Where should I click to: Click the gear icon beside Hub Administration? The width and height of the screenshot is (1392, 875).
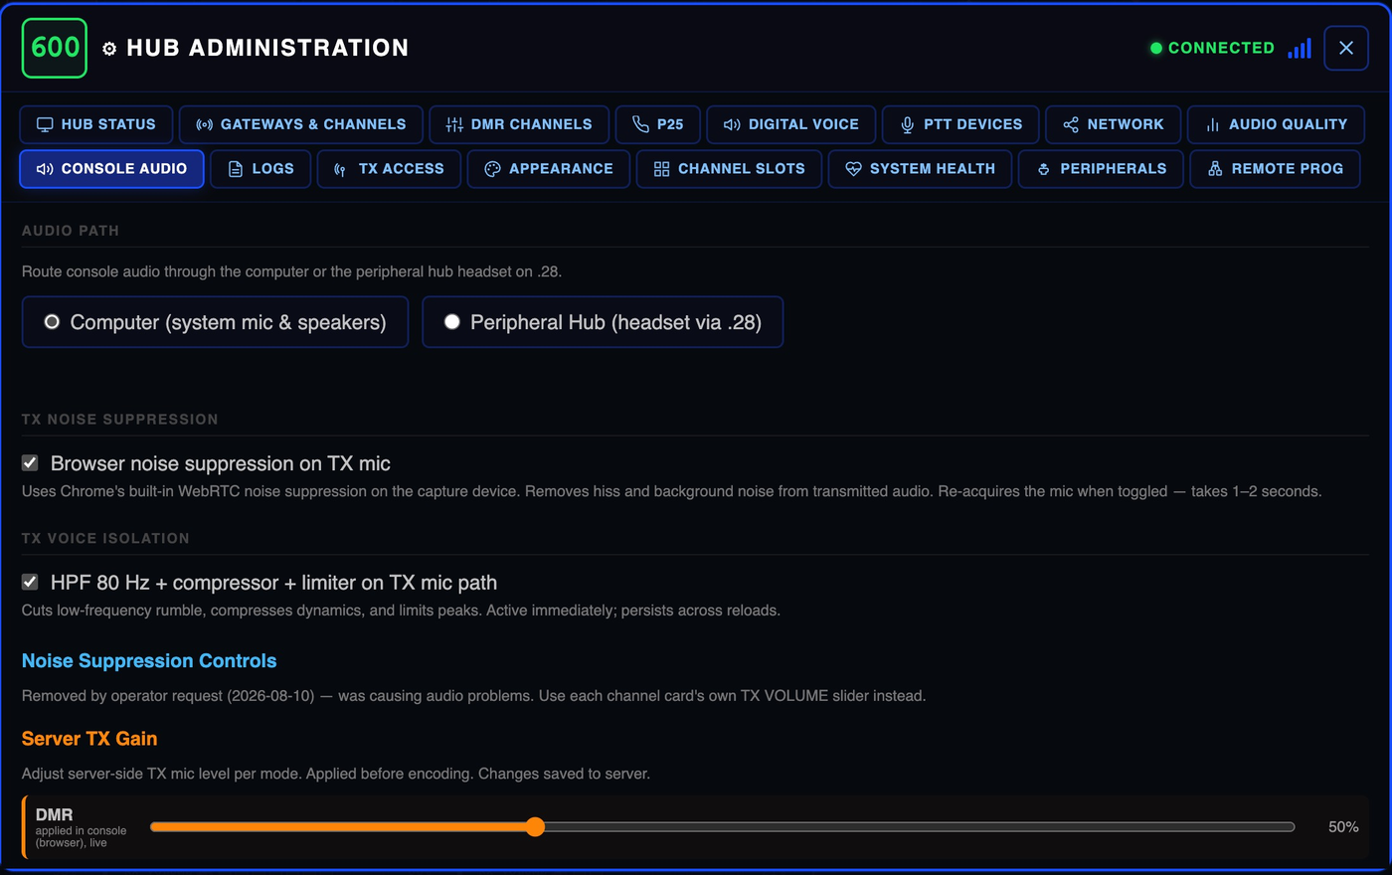click(x=109, y=49)
